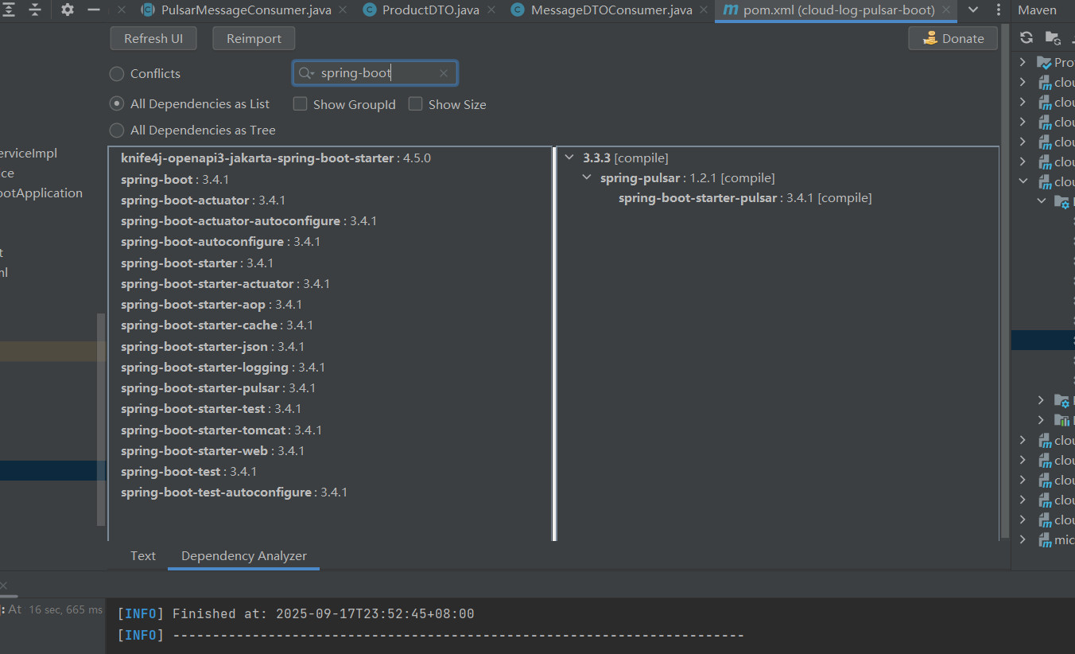Select spring-boot-starter-json entry
Screen dimensions: 1075x654
pos(212,347)
